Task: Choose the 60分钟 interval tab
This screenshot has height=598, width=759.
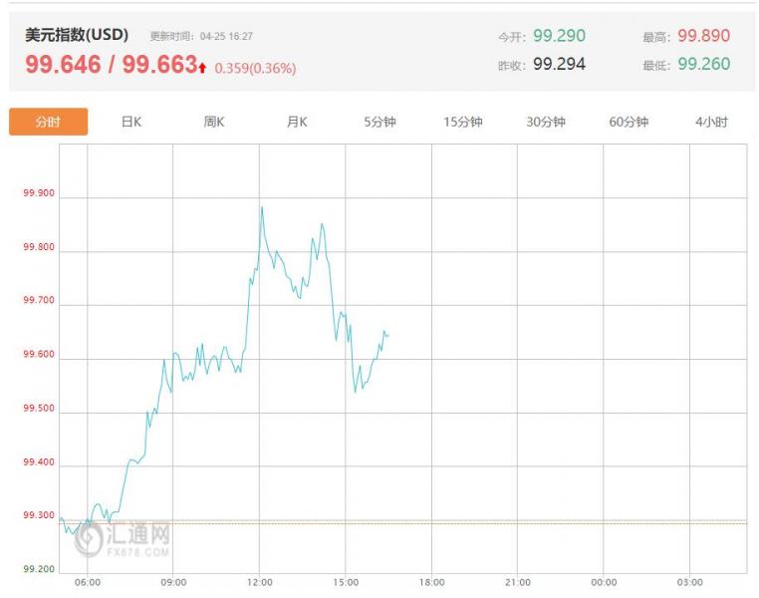Action: click(x=629, y=122)
